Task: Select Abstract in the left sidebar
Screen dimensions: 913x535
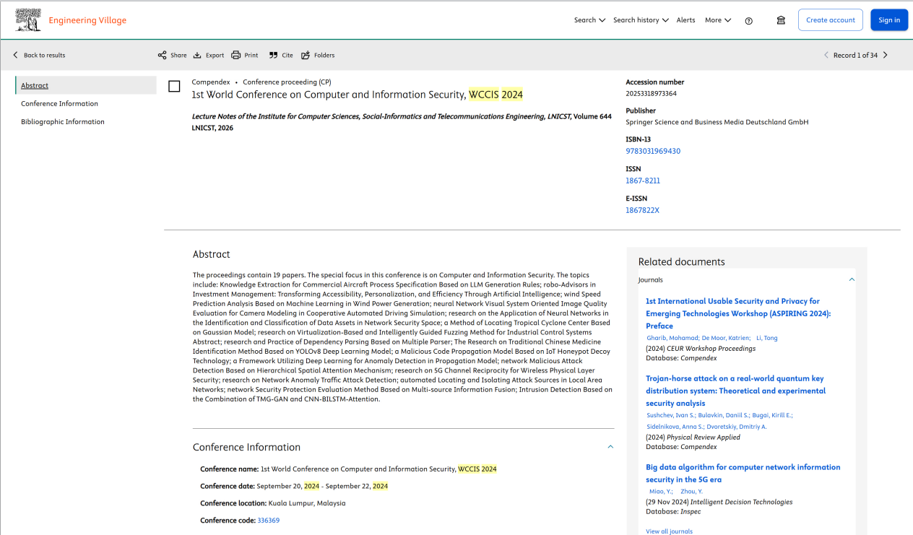Action: (x=35, y=85)
